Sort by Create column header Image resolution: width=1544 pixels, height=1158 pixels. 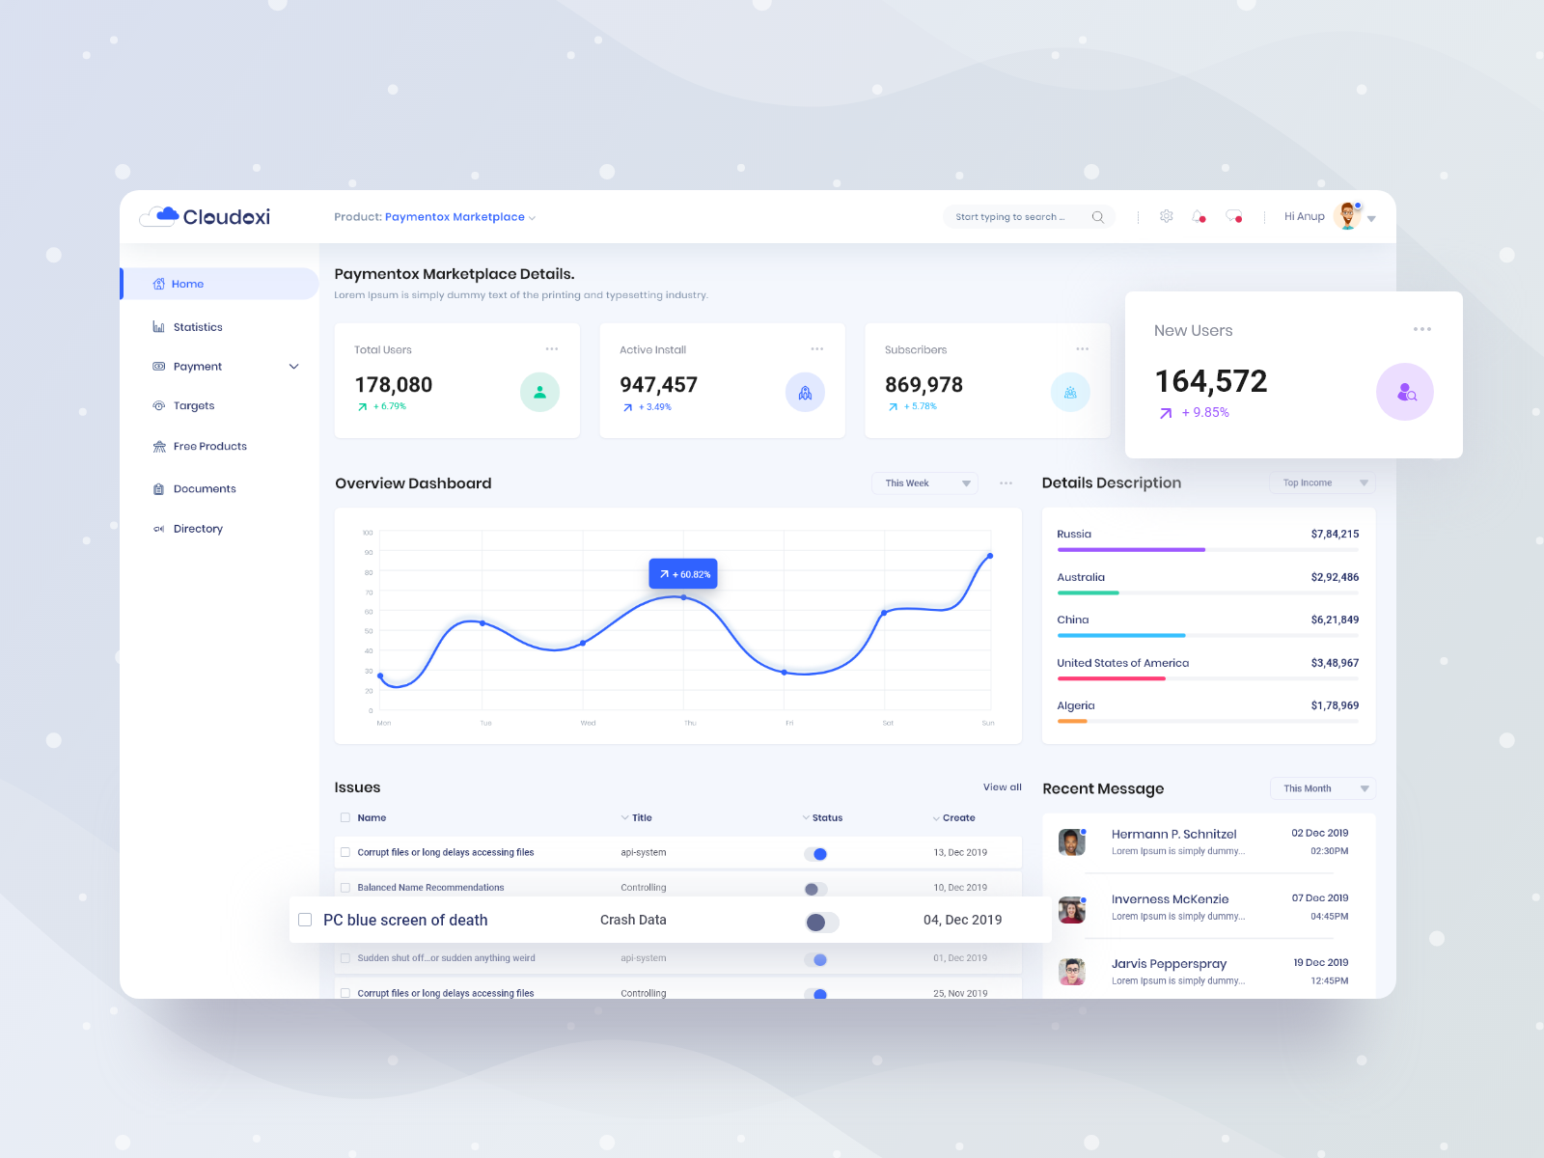[953, 817]
